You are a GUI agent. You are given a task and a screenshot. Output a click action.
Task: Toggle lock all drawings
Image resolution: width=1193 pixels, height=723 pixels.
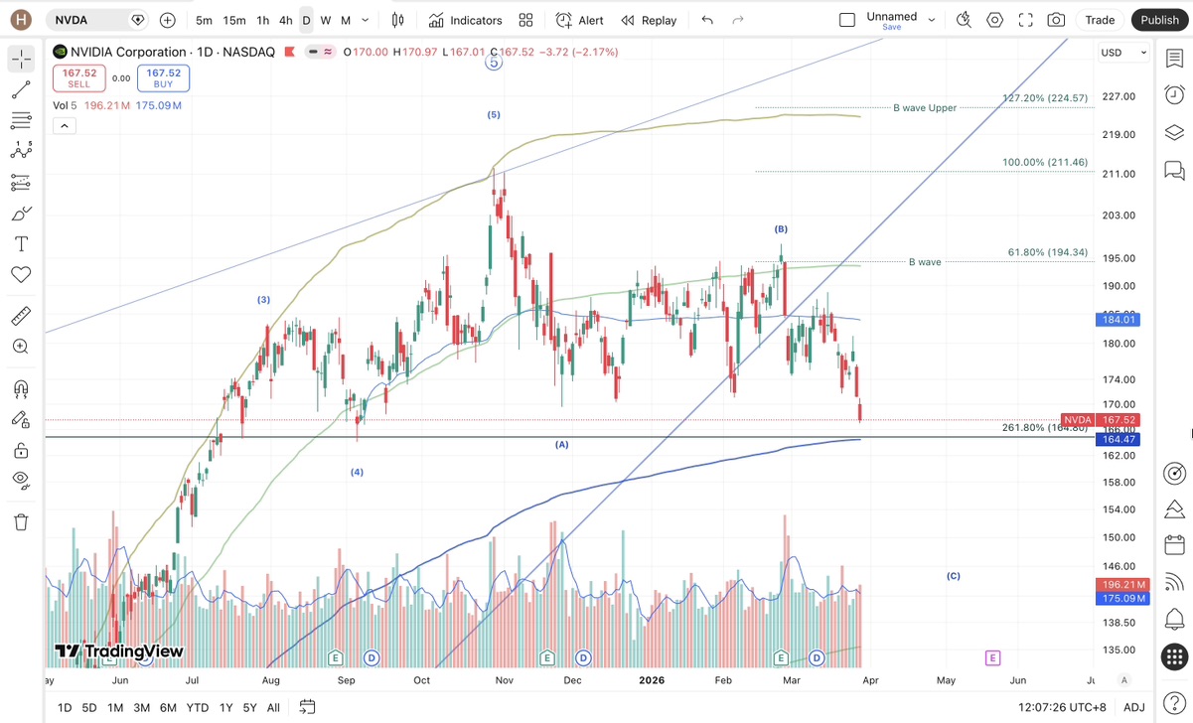[21, 451]
